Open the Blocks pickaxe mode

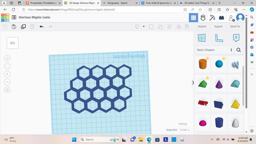[212, 18]
